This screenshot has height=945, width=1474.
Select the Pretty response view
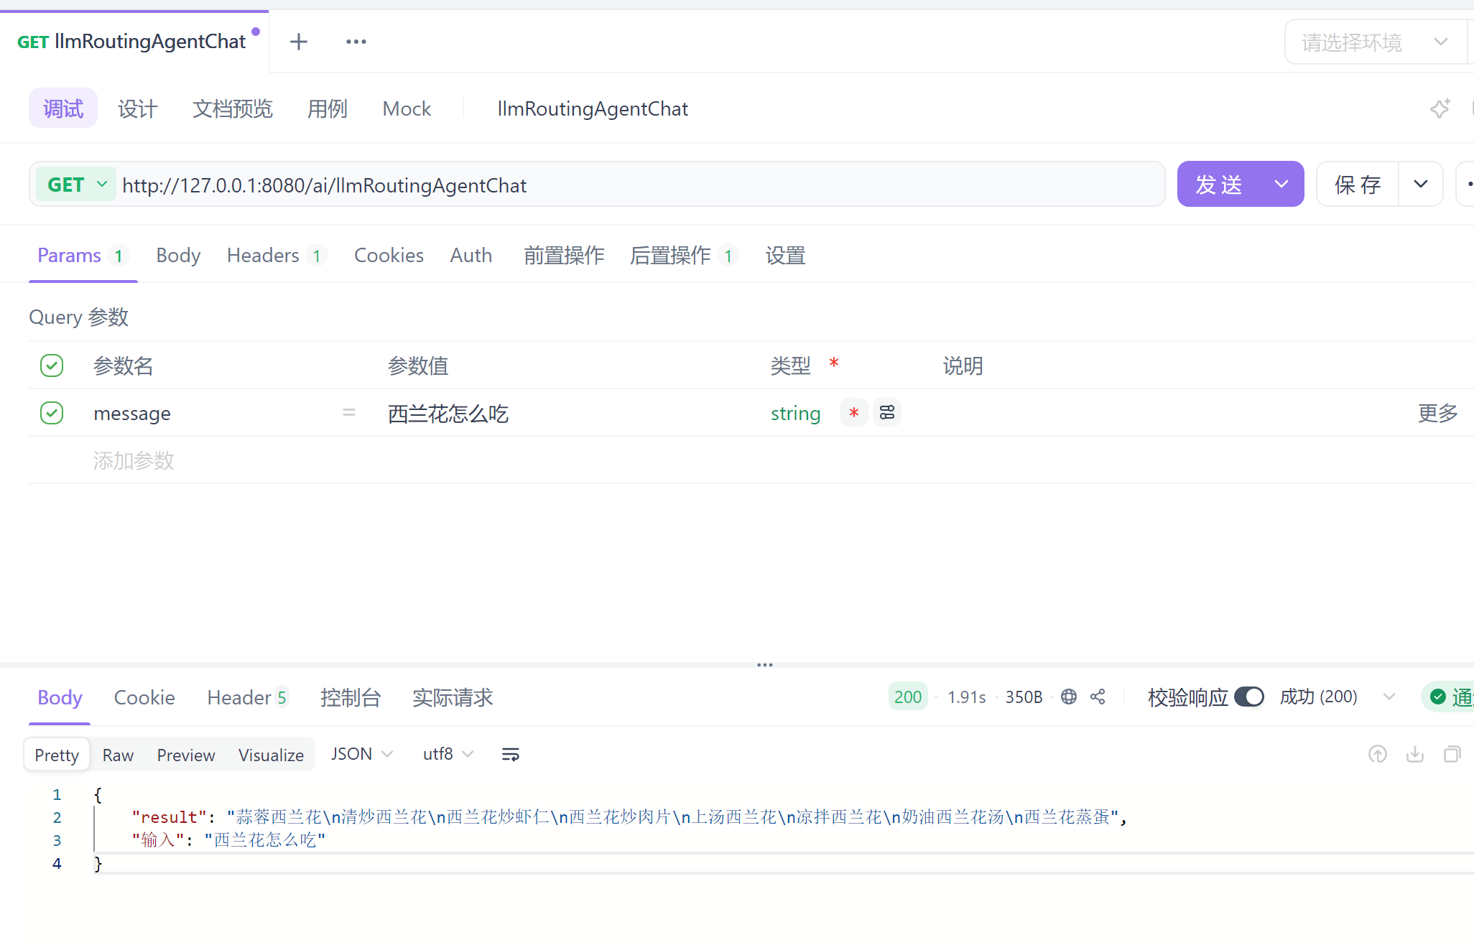(57, 755)
